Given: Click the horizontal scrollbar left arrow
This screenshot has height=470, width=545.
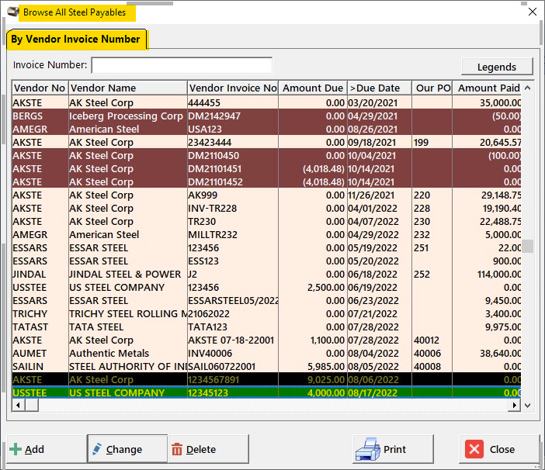Looking at the screenshot, I should coord(18,405).
